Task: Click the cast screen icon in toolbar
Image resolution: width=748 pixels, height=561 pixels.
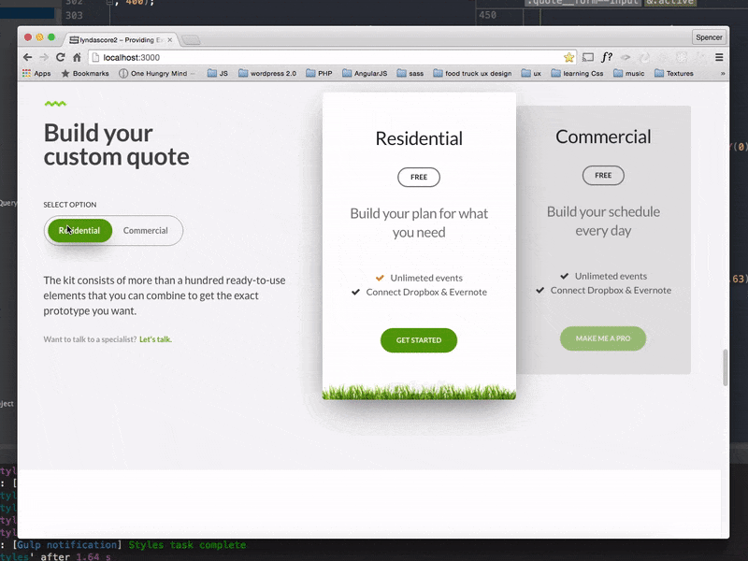Action: click(x=588, y=57)
